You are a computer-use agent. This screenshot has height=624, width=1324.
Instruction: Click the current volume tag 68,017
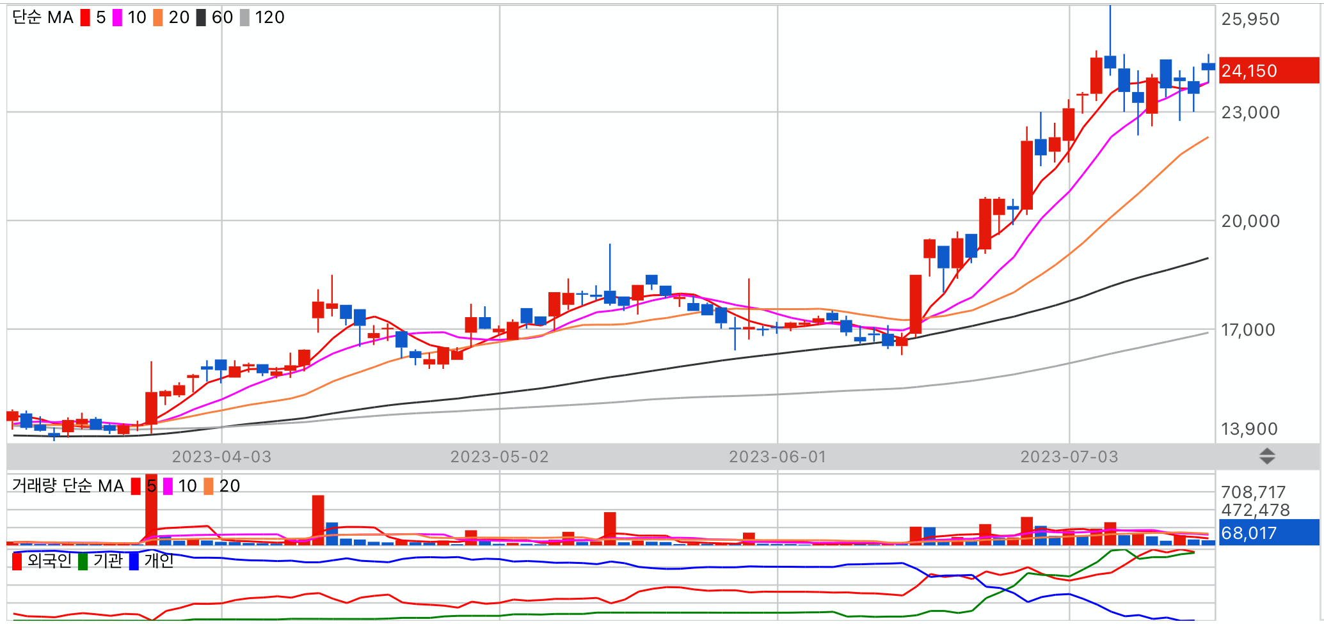click(x=1269, y=533)
